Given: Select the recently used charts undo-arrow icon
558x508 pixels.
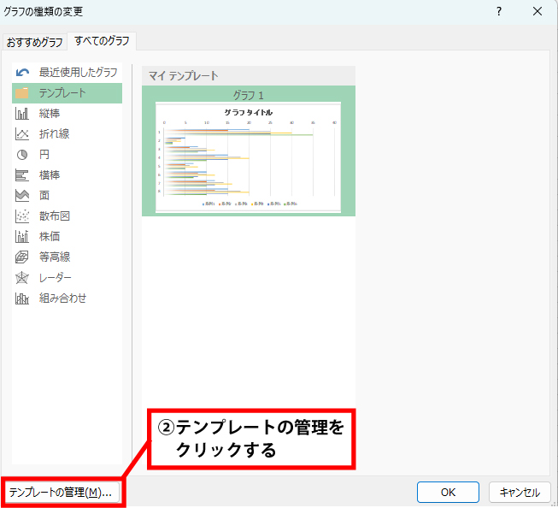Looking at the screenshot, I should 22,73.
